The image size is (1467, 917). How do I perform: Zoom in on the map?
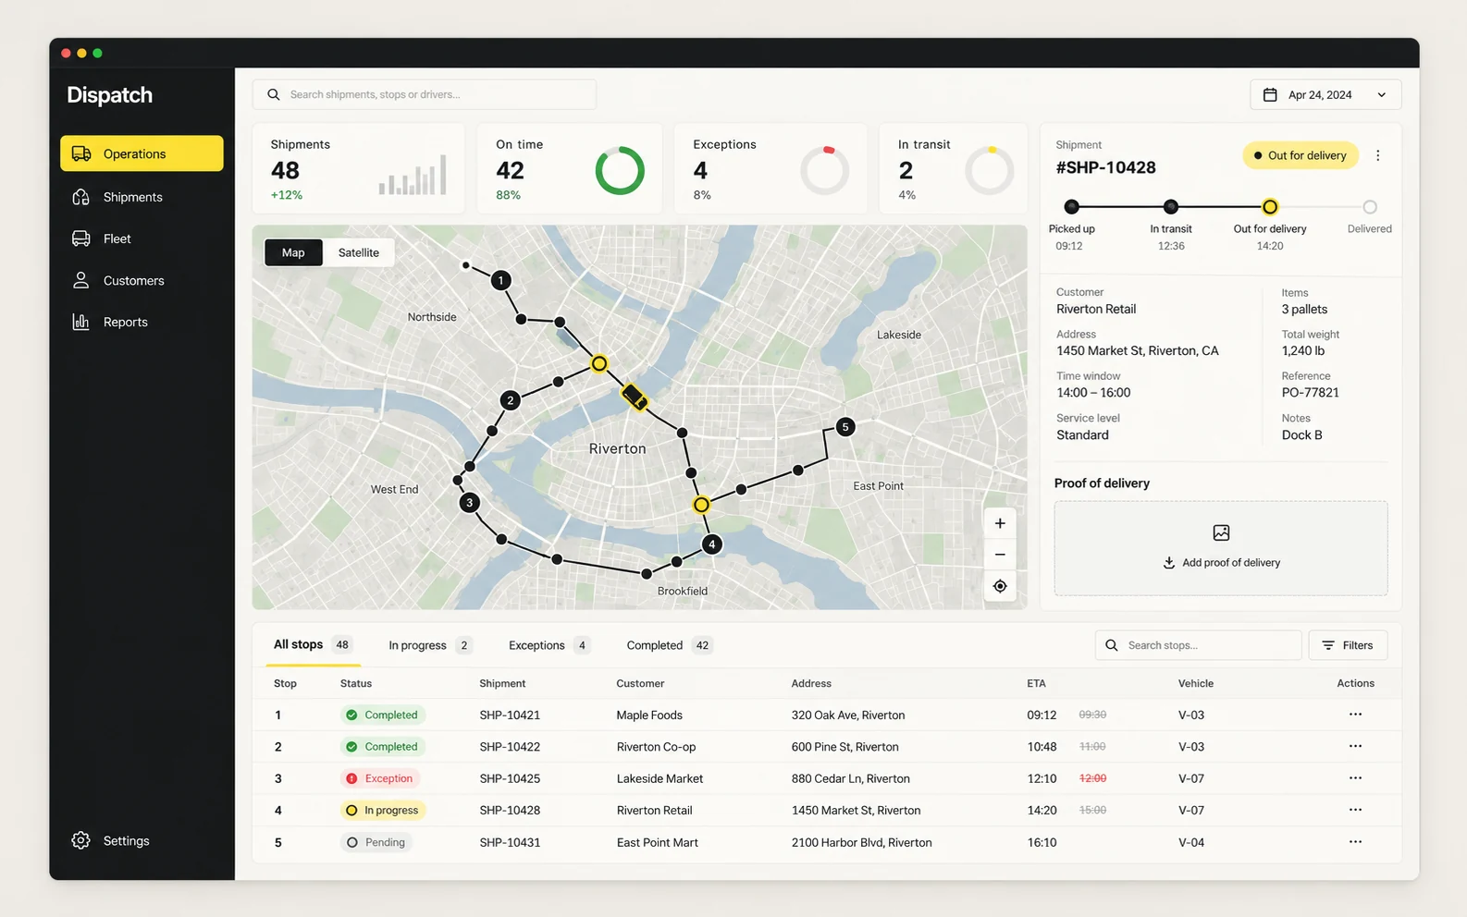[x=1000, y=523]
